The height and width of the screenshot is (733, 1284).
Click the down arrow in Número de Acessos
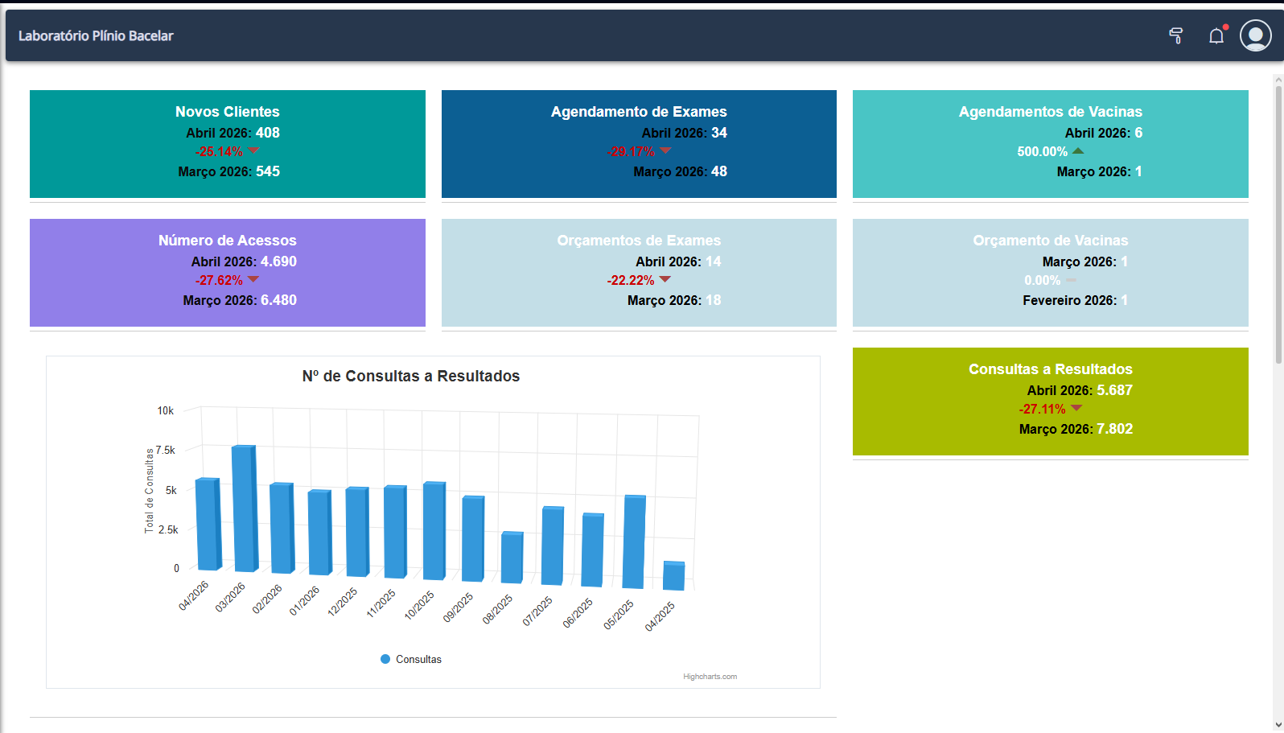pos(253,279)
